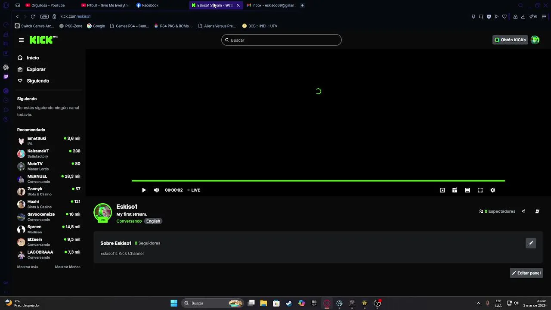Open recommended channel LACOBRAAA

pos(49,254)
